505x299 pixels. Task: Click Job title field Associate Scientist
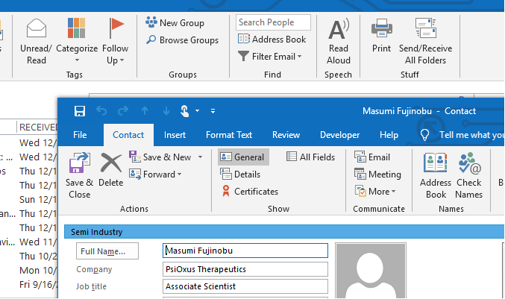[245, 286]
